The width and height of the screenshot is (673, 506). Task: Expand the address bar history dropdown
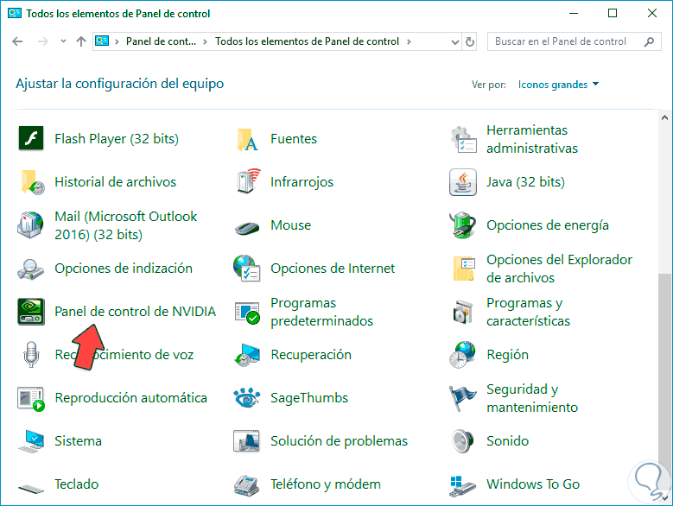pos(455,41)
